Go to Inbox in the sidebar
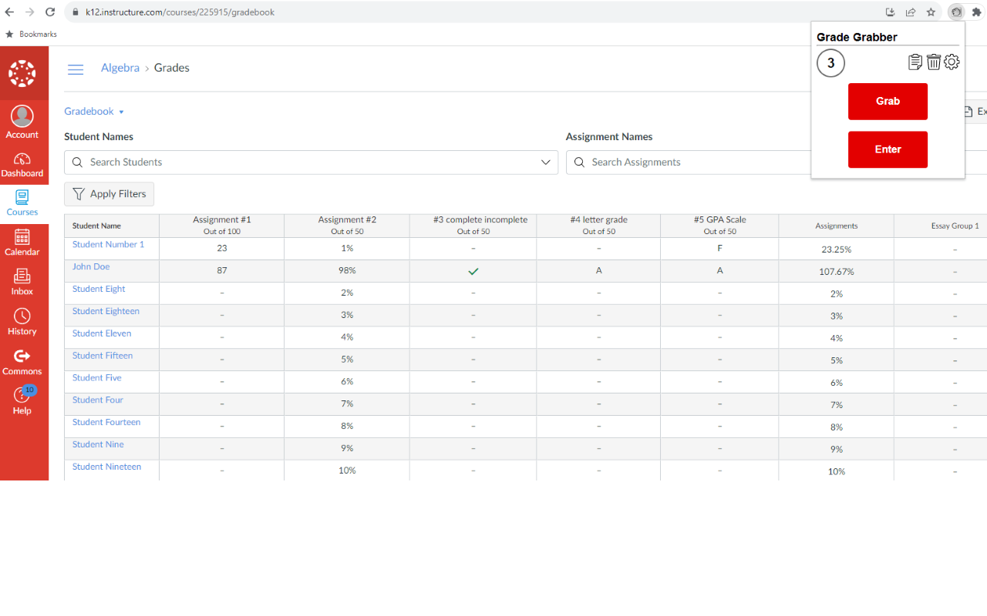The width and height of the screenshot is (987, 616). (22, 282)
